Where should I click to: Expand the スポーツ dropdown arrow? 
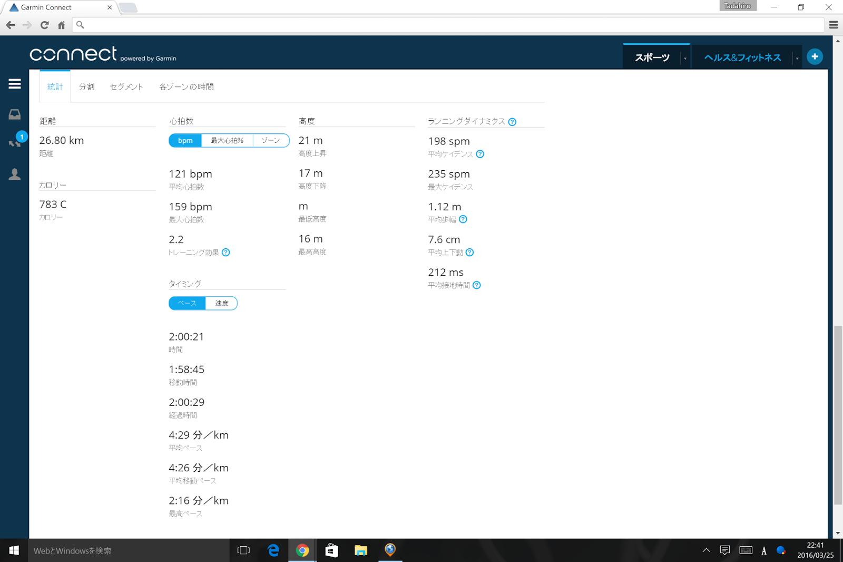pyautogui.click(x=685, y=58)
